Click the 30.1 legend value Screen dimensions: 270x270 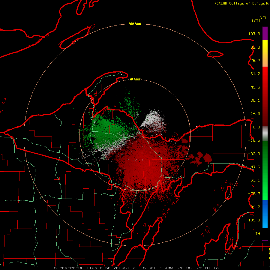tap(255, 100)
